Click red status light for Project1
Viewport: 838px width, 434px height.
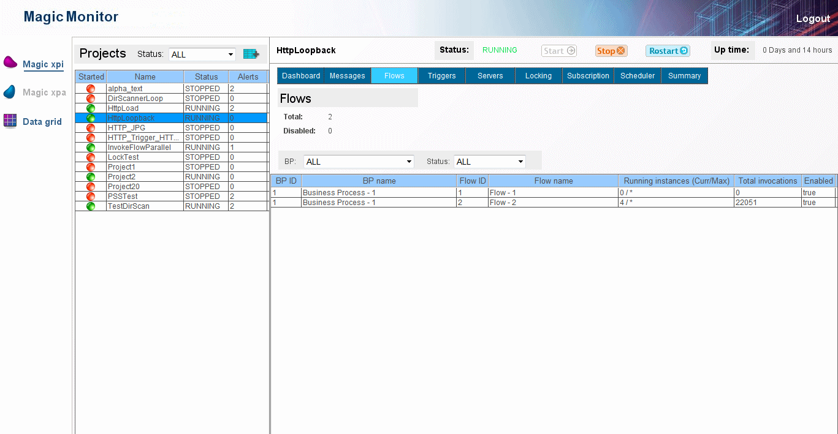click(91, 167)
